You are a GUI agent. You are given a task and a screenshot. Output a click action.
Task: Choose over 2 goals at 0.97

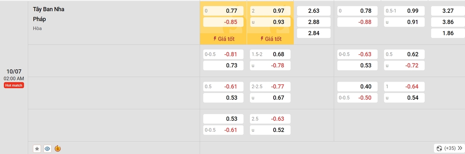[x=270, y=11]
